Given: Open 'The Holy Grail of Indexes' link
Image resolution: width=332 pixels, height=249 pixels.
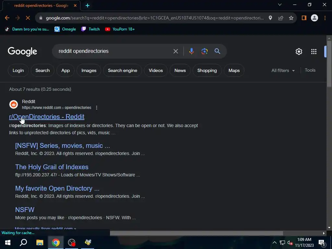Looking at the screenshot, I should pos(52,167).
